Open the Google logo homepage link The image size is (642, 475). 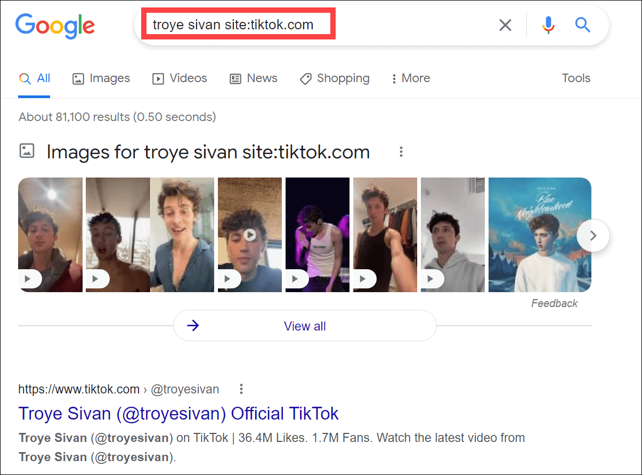point(55,25)
